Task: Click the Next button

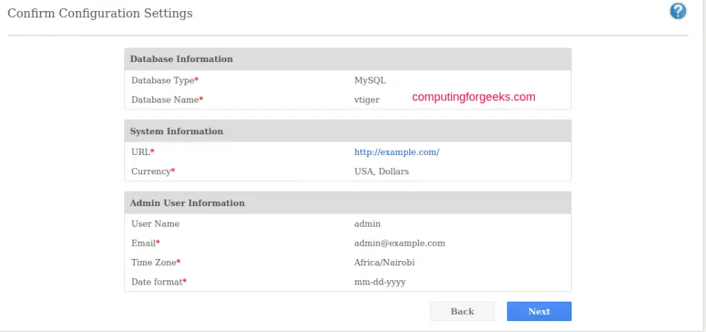Action: click(x=539, y=311)
